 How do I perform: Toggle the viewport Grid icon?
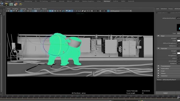point(28,11)
